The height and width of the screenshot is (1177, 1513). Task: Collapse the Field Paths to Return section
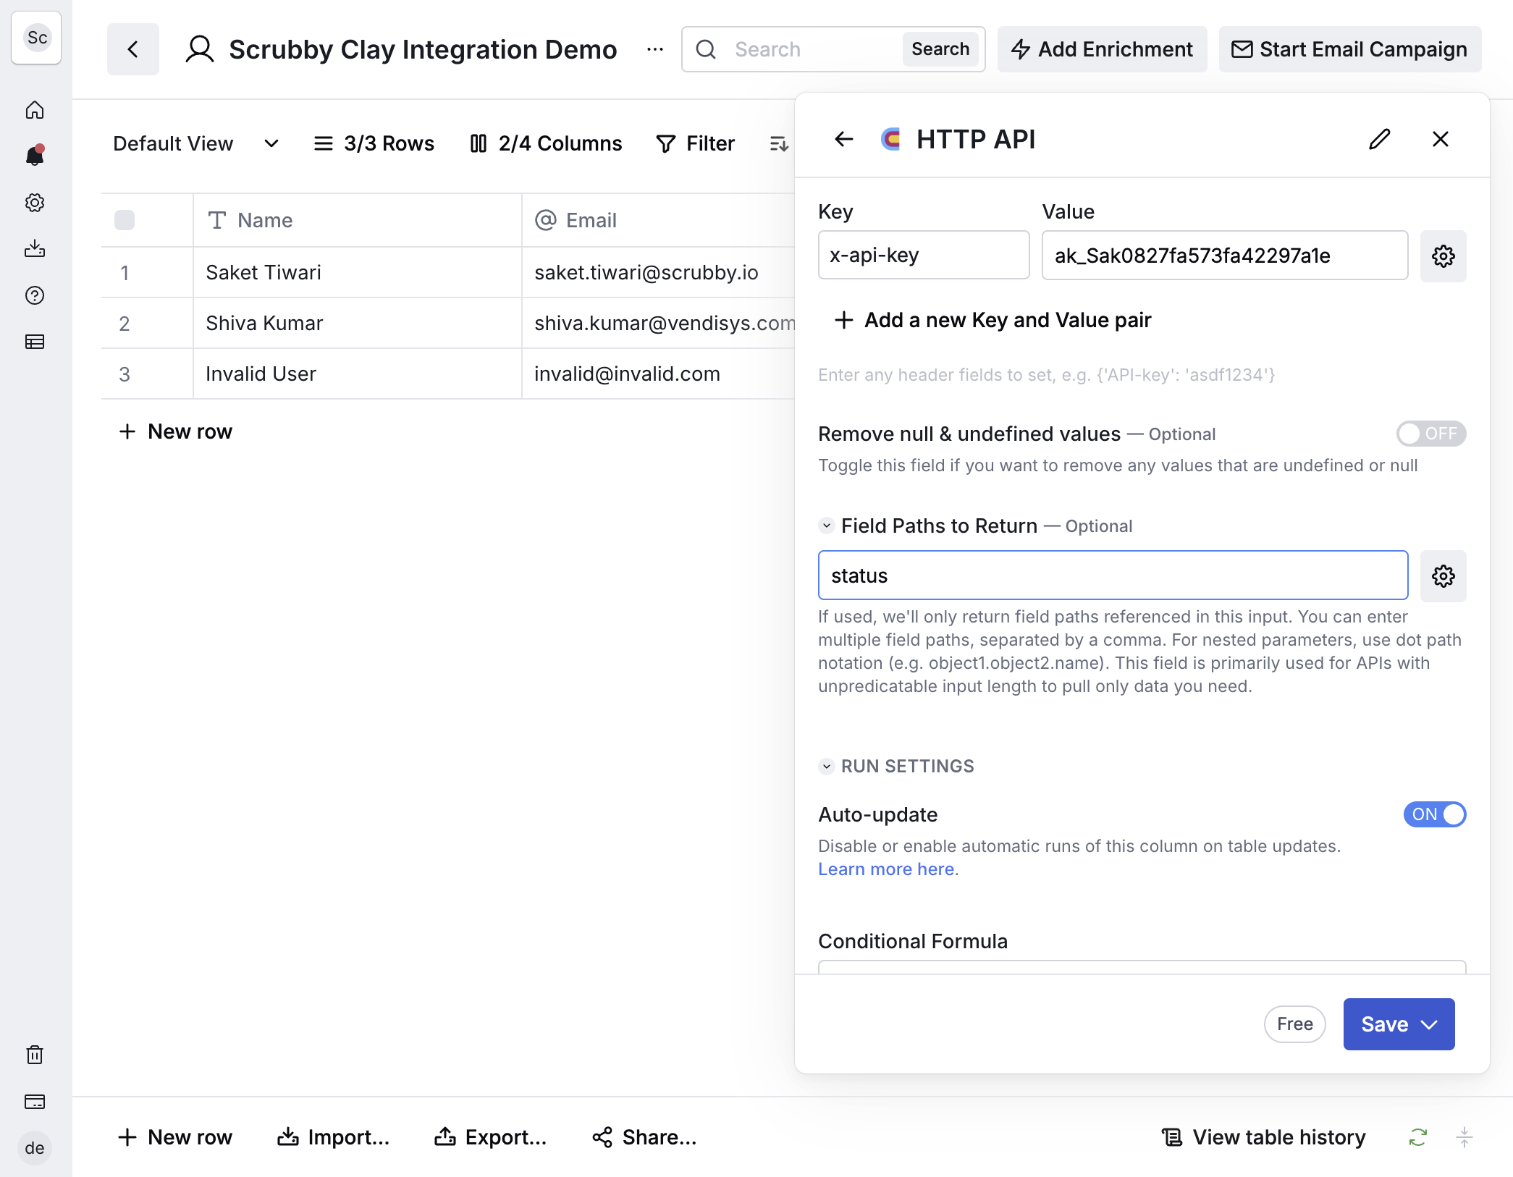(x=827, y=526)
